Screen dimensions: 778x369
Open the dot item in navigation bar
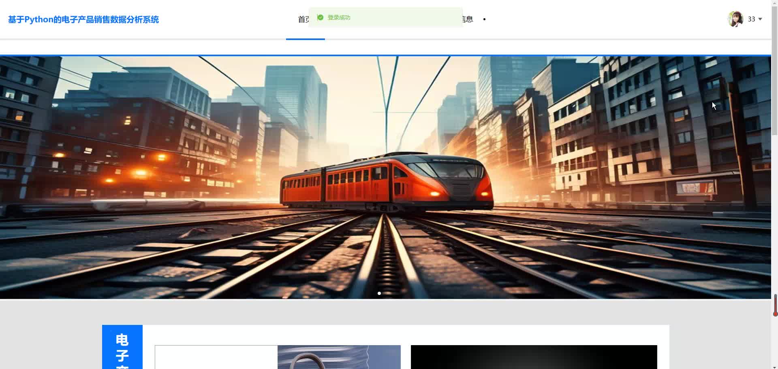pyautogui.click(x=484, y=19)
